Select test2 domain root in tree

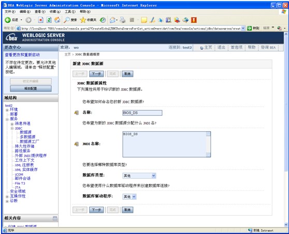click(x=9, y=106)
